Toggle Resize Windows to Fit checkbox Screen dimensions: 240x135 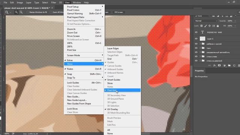pyautogui.click(x=28, y=12)
